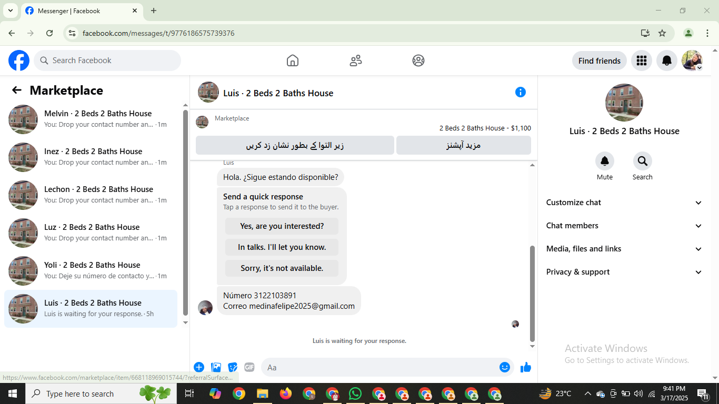The height and width of the screenshot is (404, 719).
Task: Open the Notifications bell
Action: [666, 60]
